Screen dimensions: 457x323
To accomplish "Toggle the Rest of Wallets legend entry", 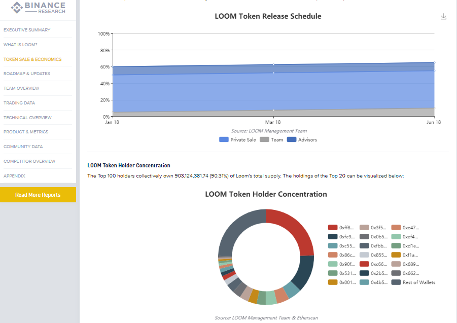I will 413,282.
